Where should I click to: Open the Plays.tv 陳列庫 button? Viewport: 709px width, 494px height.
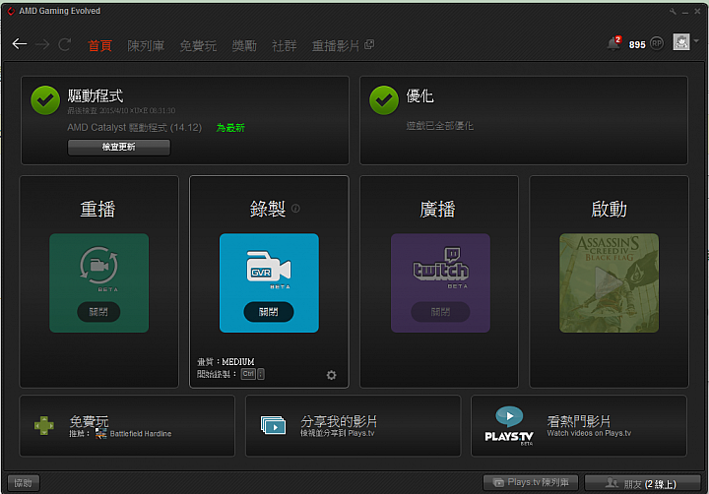(531, 482)
